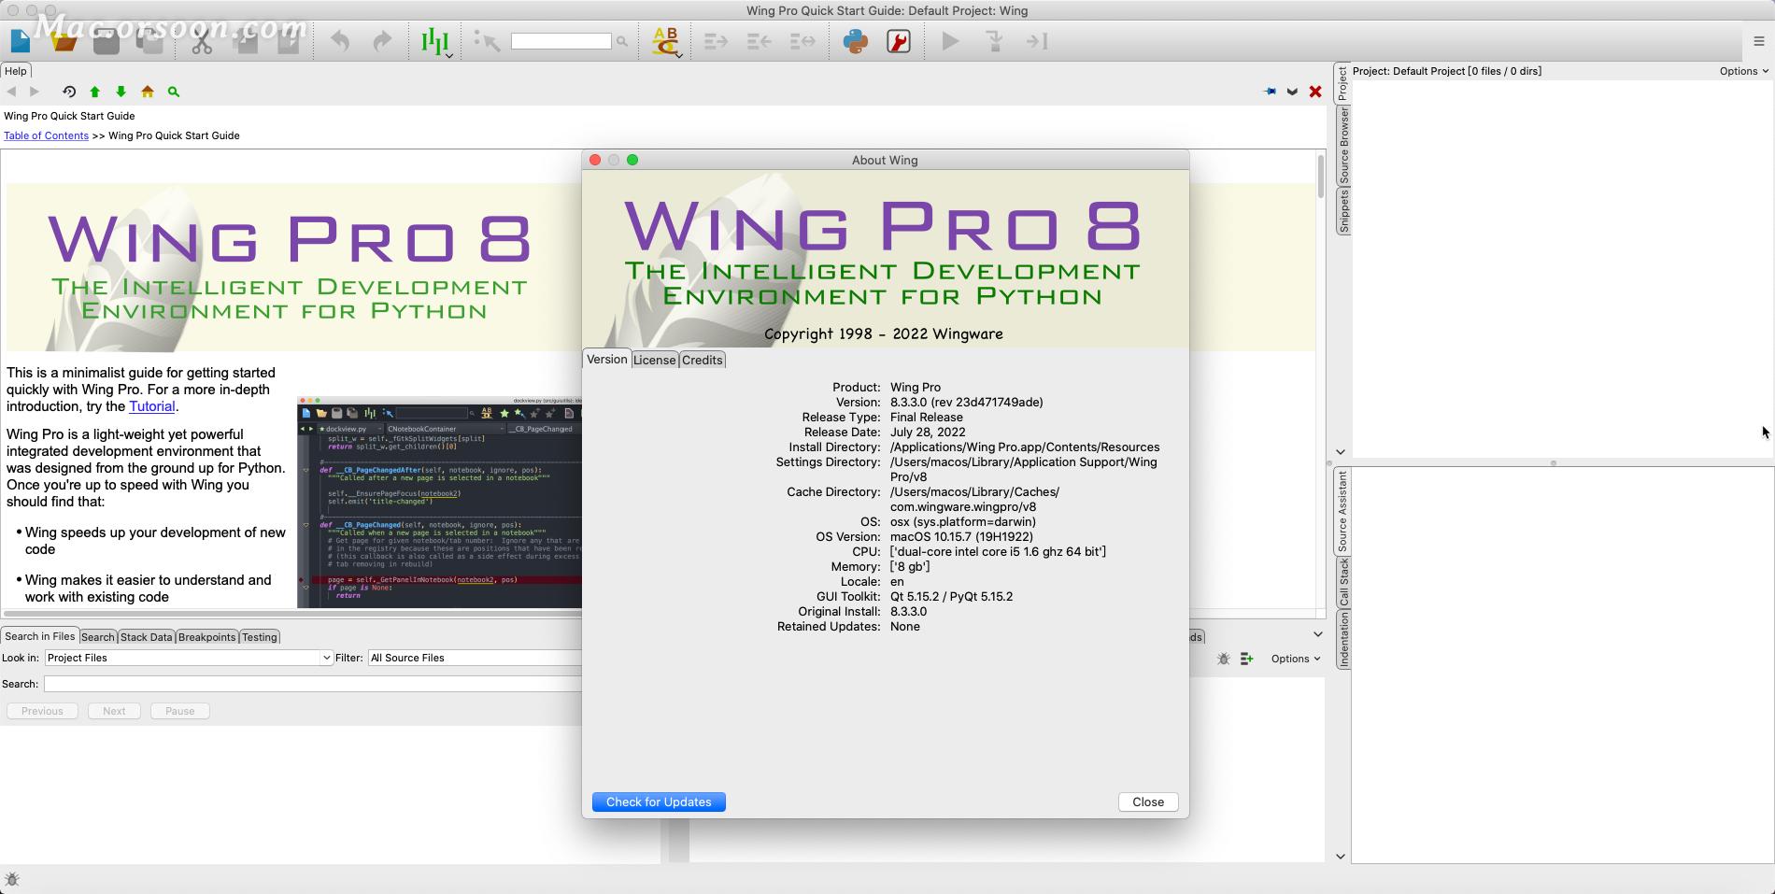Toggle the bug icon near Options
This screenshot has width=1775, height=894.
(1223, 659)
